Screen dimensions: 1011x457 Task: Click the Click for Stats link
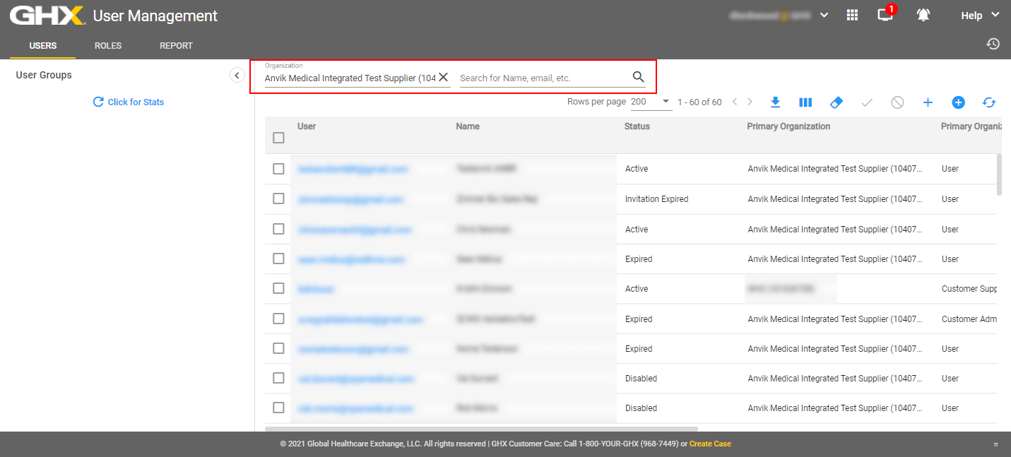click(x=136, y=102)
